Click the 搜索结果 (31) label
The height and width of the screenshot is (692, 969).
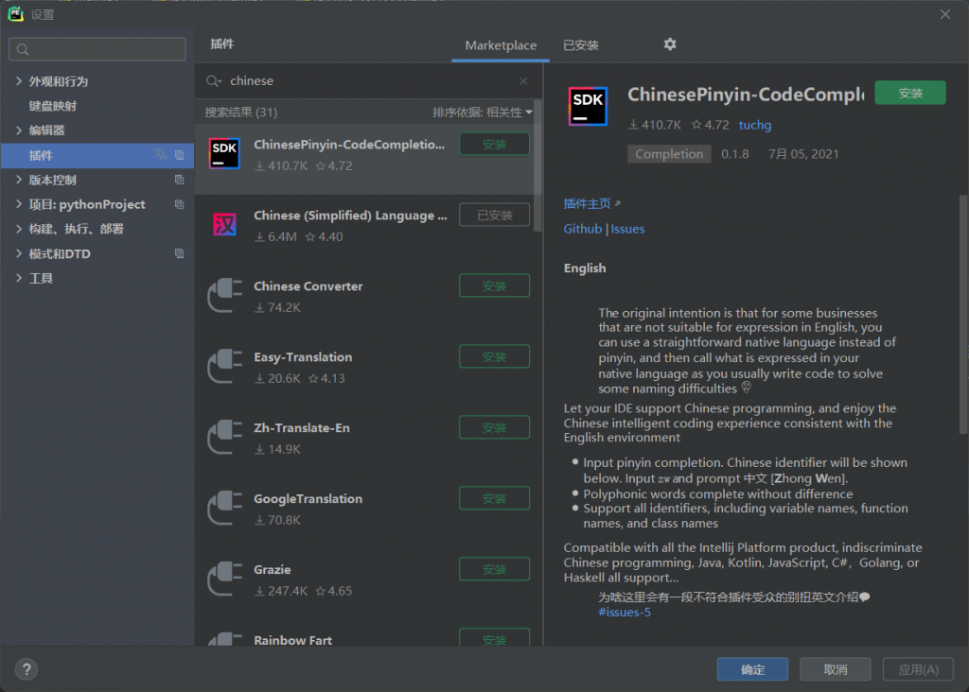click(241, 112)
